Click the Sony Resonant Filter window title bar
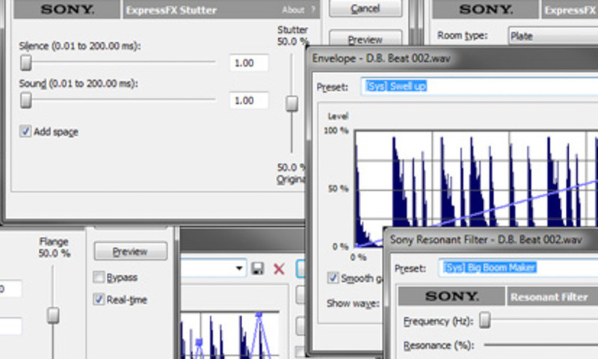598x359 pixels. pos(492,239)
